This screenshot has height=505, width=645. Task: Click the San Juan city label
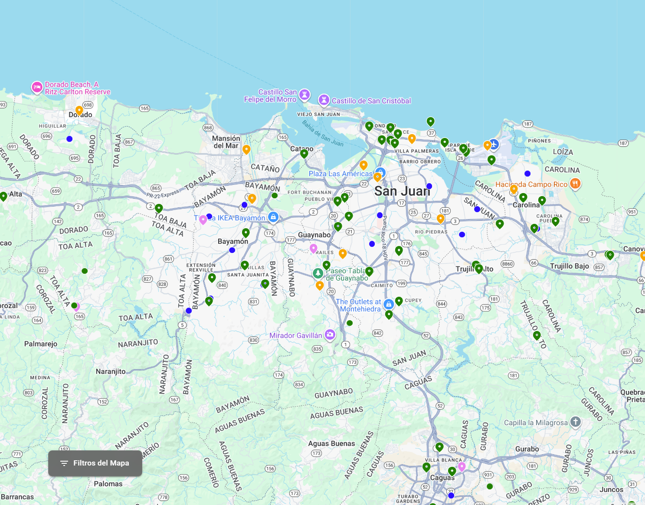(402, 191)
